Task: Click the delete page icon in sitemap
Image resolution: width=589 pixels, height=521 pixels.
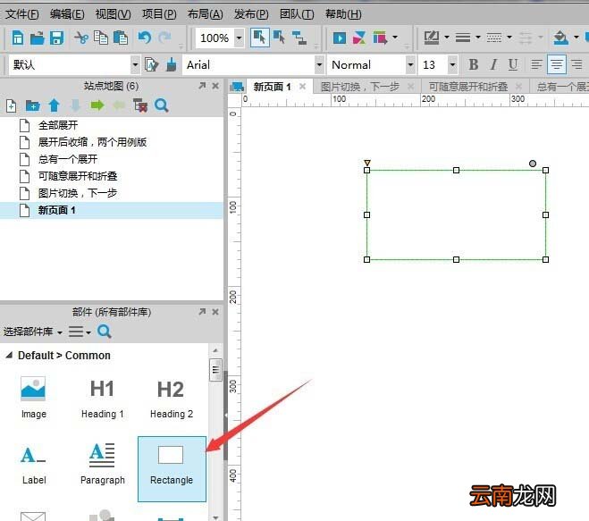Action: click(140, 105)
